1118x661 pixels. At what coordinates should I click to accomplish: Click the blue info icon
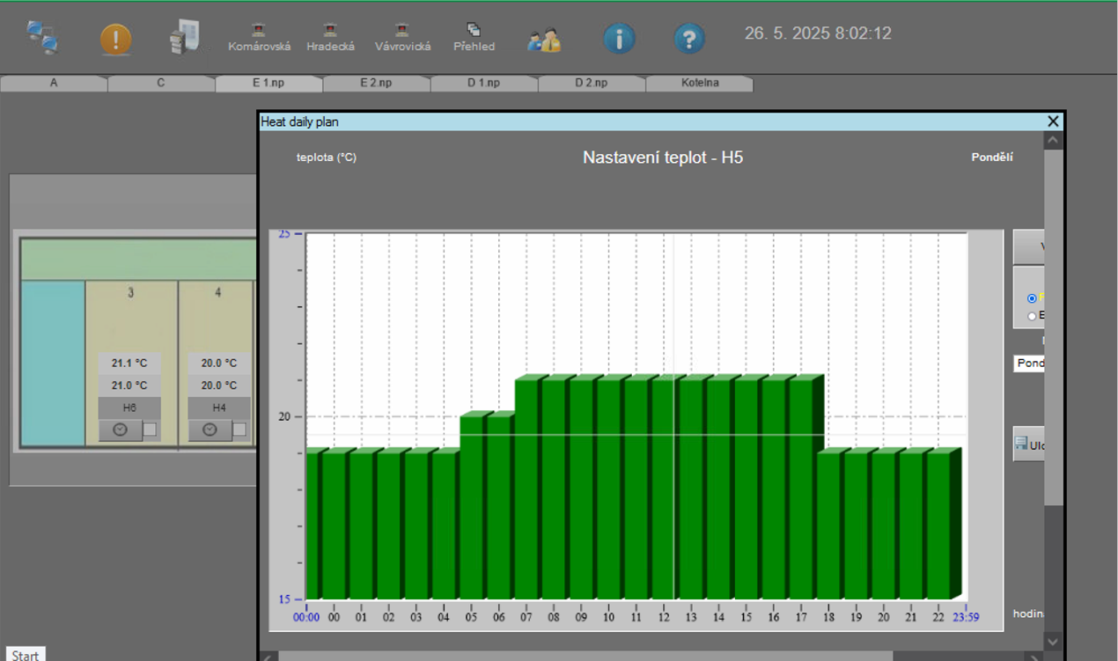[x=619, y=39]
